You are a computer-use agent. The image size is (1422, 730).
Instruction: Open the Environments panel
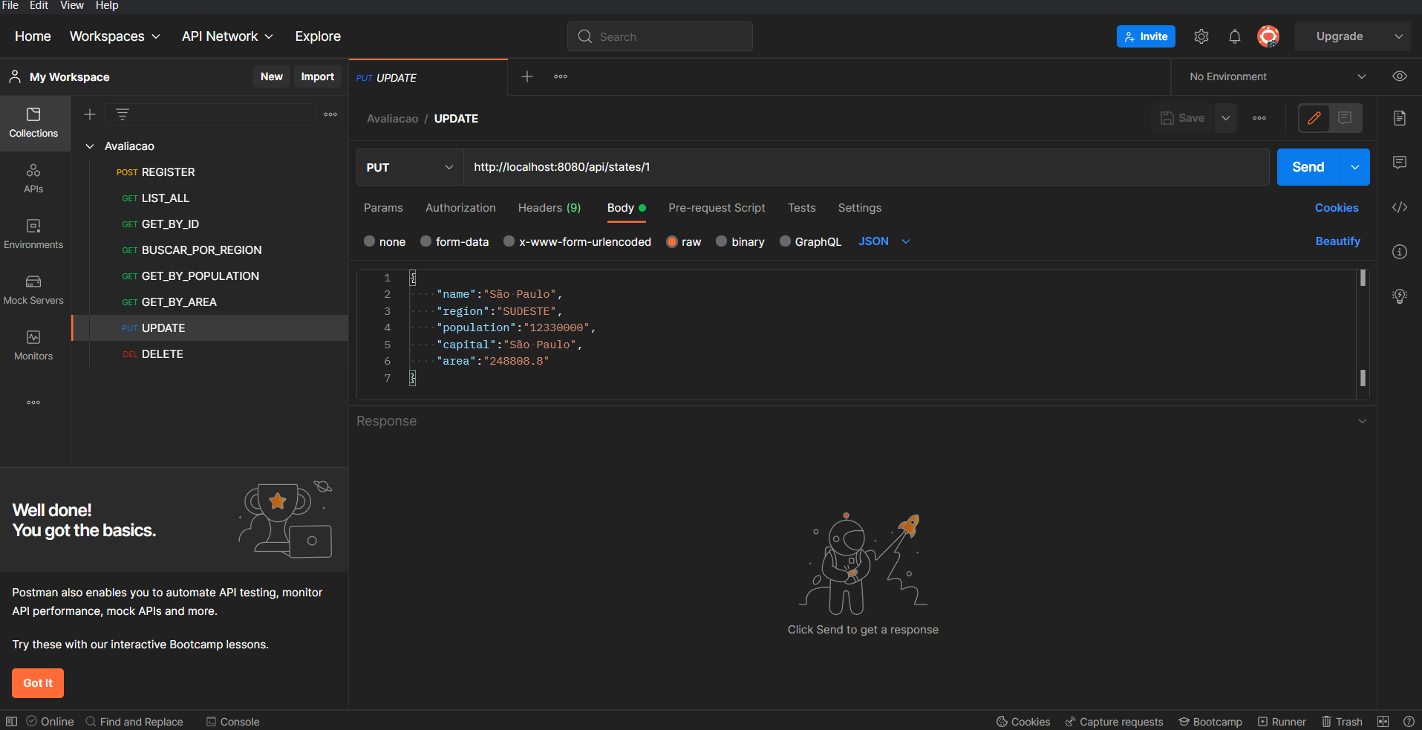click(x=33, y=232)
